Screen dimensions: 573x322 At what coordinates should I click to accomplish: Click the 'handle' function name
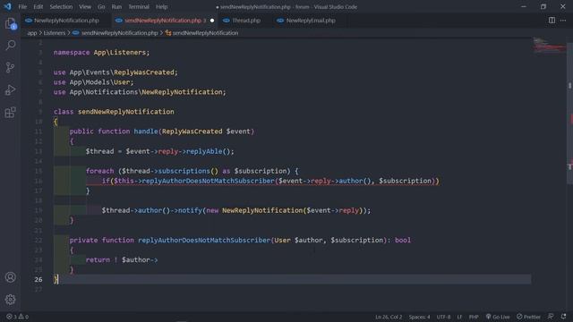click(146, 131)
